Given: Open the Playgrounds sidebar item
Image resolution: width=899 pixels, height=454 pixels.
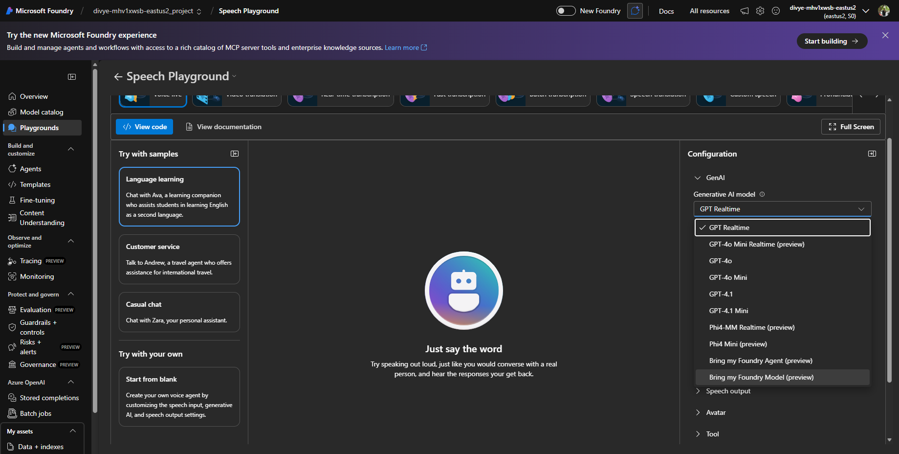Looking at the screenshot, I should (43, 128).
